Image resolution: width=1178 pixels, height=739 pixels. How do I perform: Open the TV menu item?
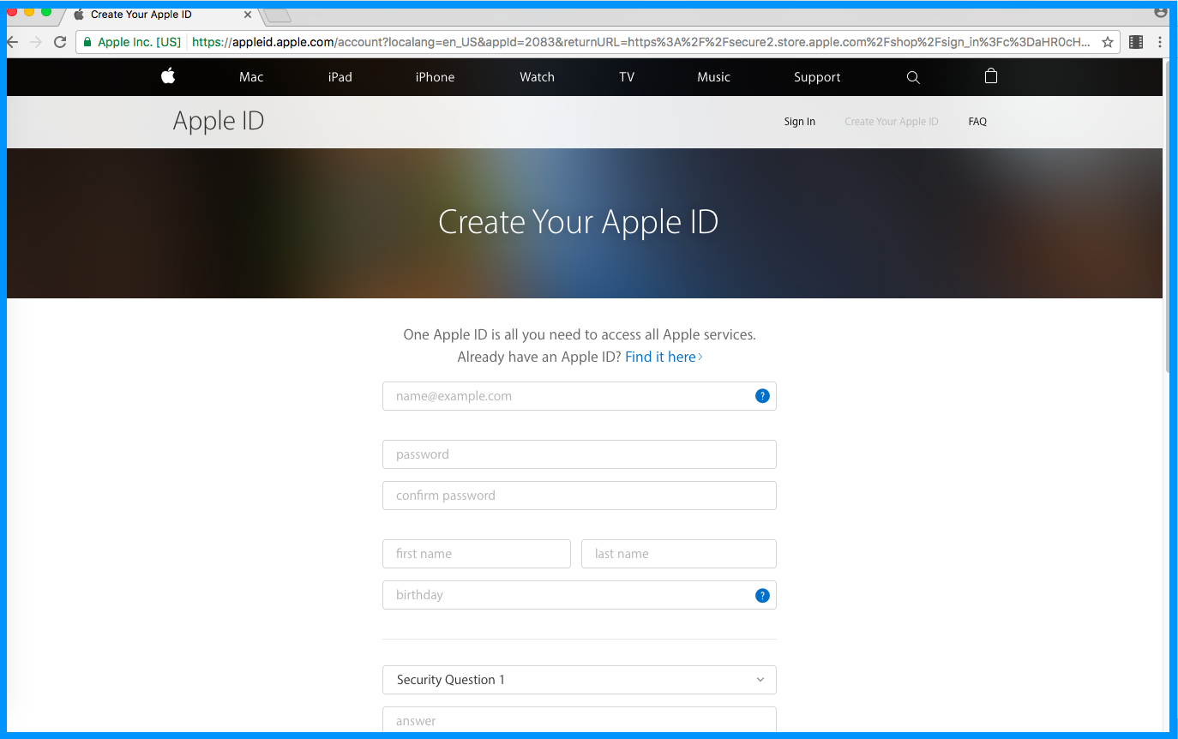tap(627, 77)
